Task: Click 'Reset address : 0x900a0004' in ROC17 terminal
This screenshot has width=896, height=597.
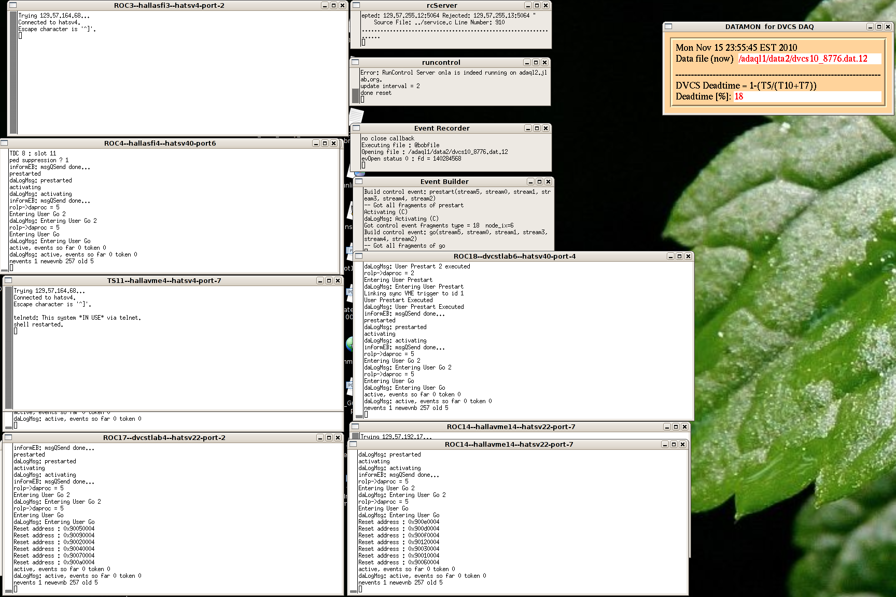Action: [x=54, y=562]
